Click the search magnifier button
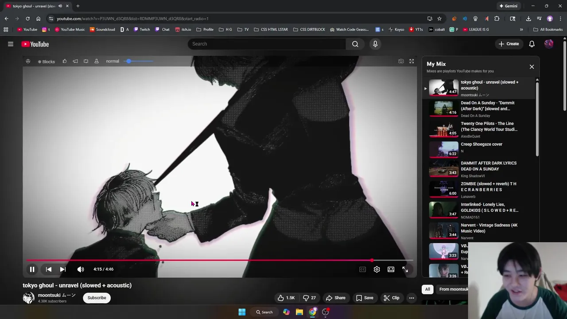 pos(355,44)
